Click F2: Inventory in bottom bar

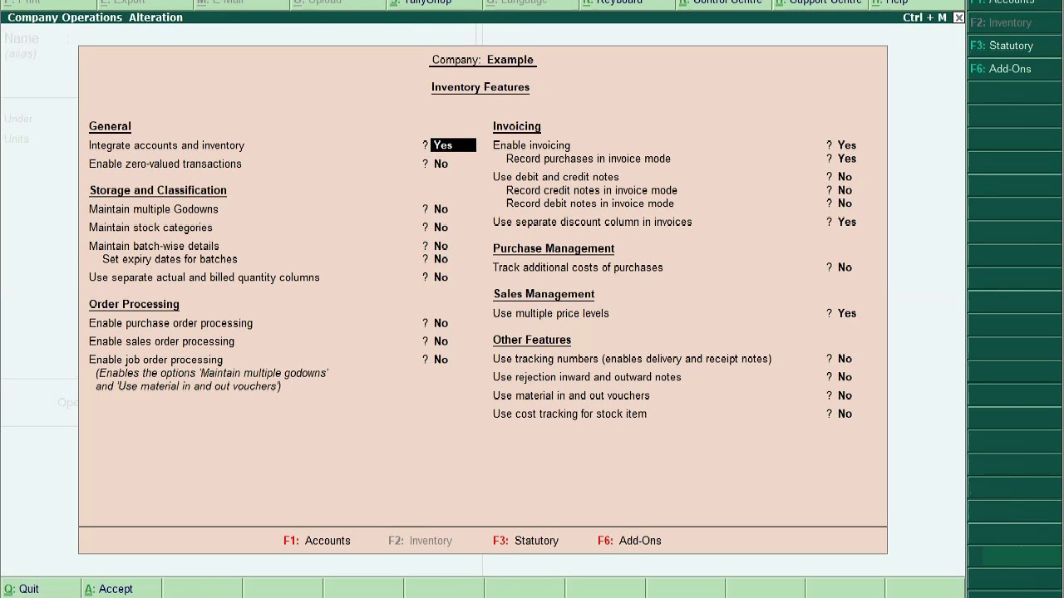(x=420, y=541)
